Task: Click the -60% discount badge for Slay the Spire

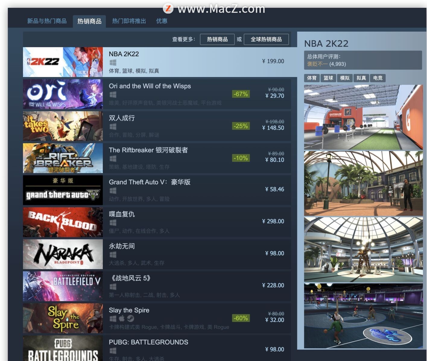Action: coord(241,318)
